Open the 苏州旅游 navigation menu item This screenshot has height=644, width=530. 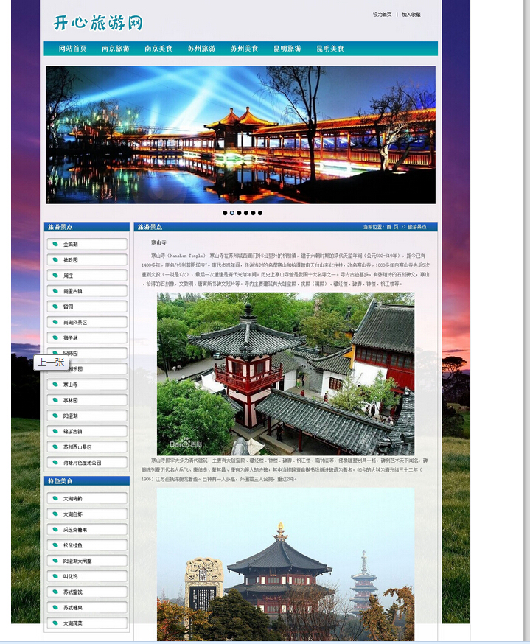[201, 49]
